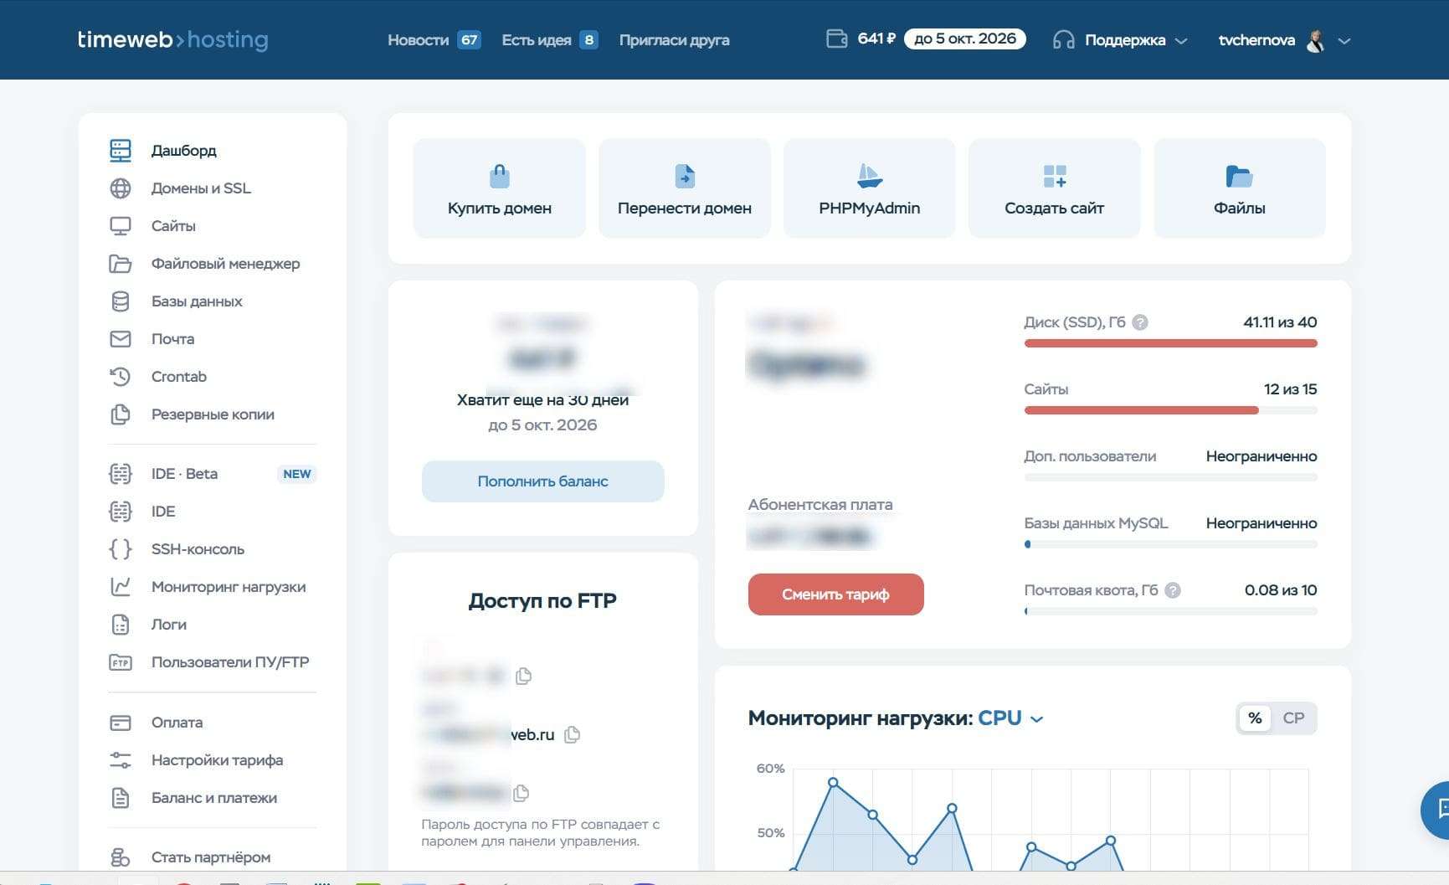Click the Купить домен tile

tap(499, 188)
